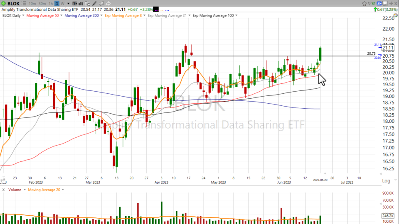
Task: Expand Moving Average 50 dropdown arrow
Action: click(62, 15)
